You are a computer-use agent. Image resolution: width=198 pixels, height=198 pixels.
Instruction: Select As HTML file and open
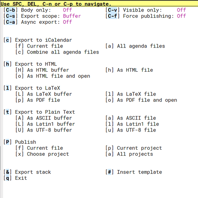point(53,76)
